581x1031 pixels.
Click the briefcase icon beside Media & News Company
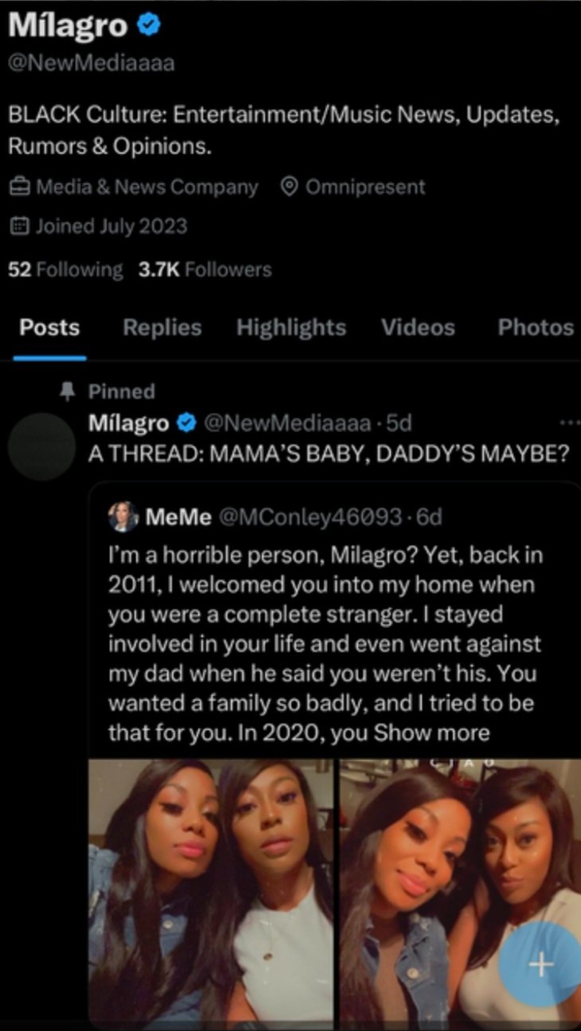tap(19, 187)
